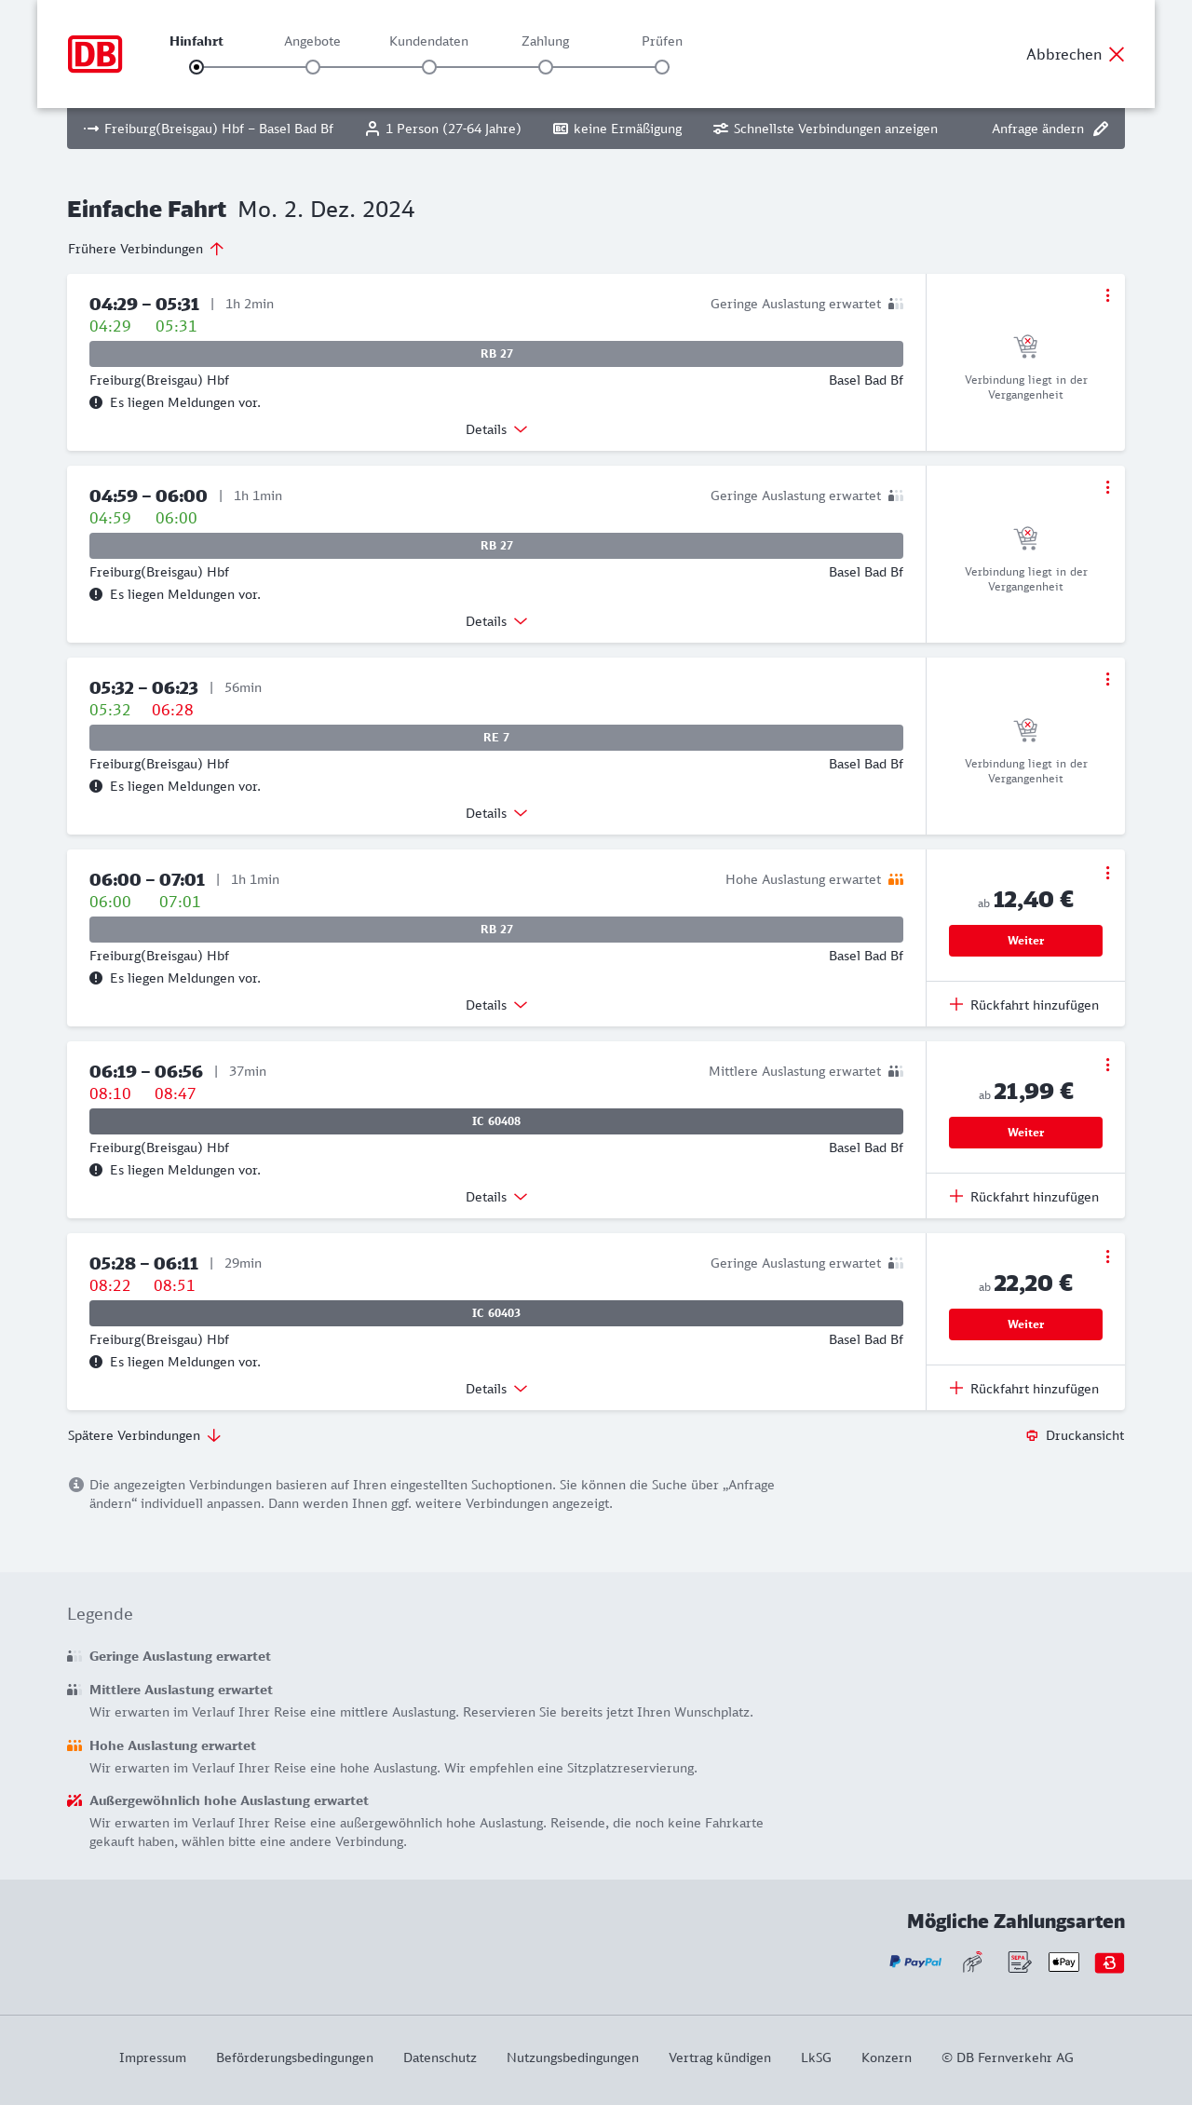The height and width of the screenshot is (2105, 1192).
Task: Load Spätere Verbindungen
Action: (x=144, y=1435)
